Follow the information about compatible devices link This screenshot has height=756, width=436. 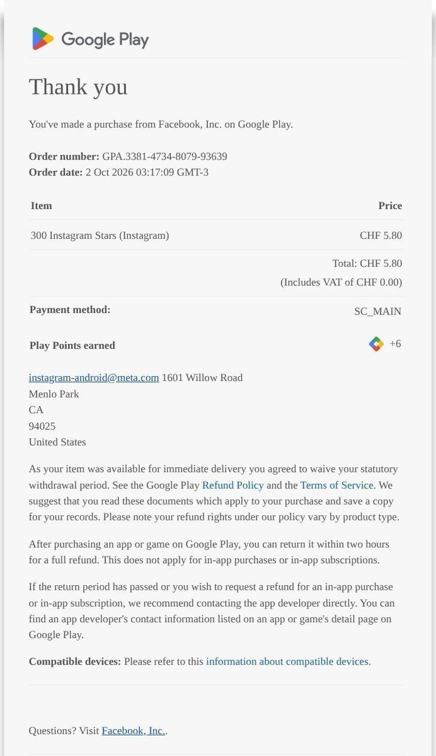coord(287,661)
